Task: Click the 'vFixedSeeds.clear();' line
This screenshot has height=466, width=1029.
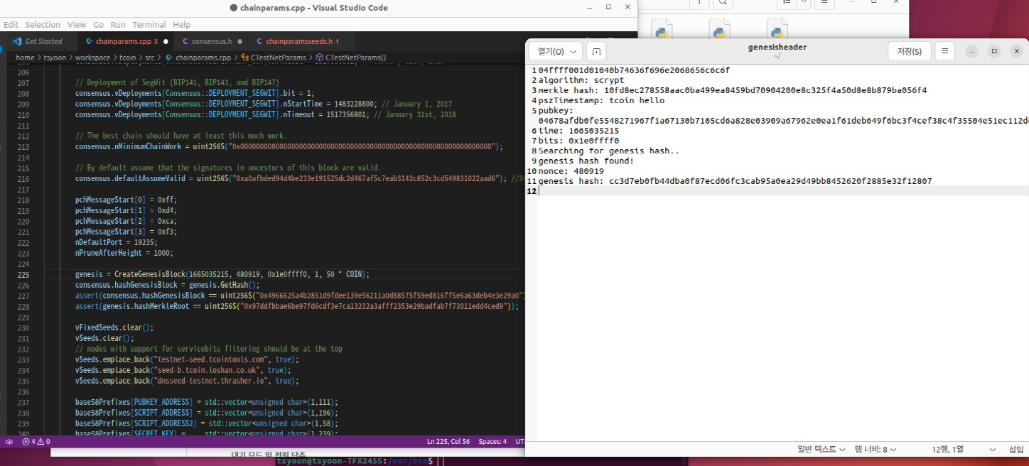Action: (114, 327)
